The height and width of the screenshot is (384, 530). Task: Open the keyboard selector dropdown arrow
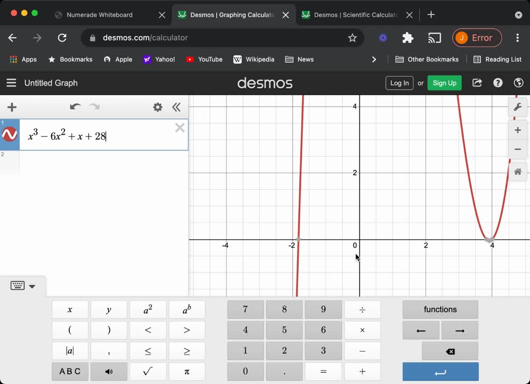point(32,286)
